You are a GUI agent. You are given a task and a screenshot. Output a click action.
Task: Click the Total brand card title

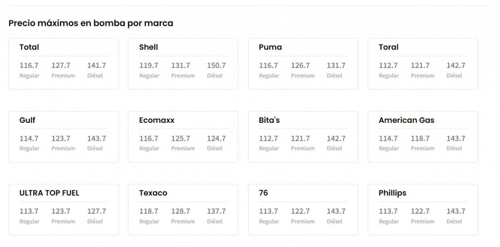[x=29, y=47]
